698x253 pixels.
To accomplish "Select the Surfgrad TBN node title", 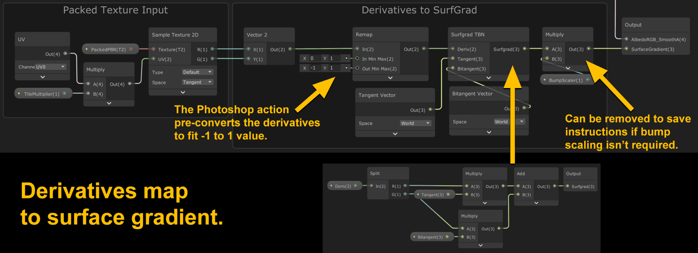I will click(x=468, y=34).
